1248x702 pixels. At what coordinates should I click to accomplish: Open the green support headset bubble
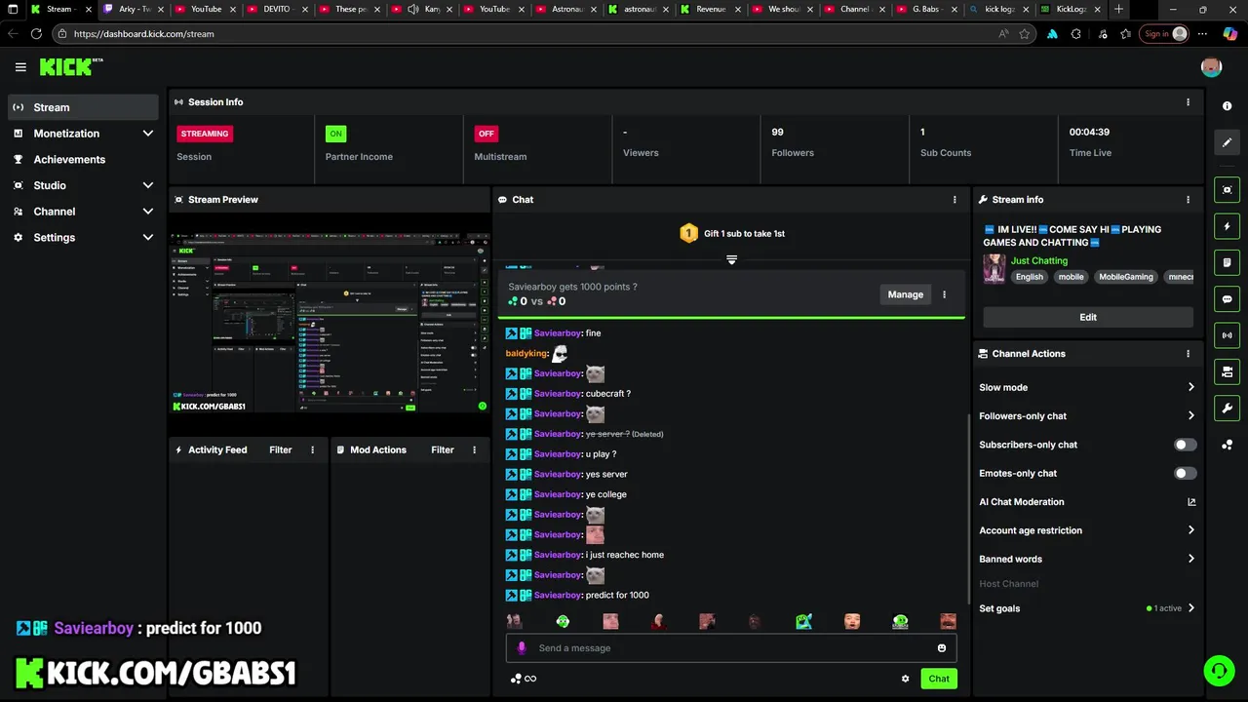tap(1219, 671)
